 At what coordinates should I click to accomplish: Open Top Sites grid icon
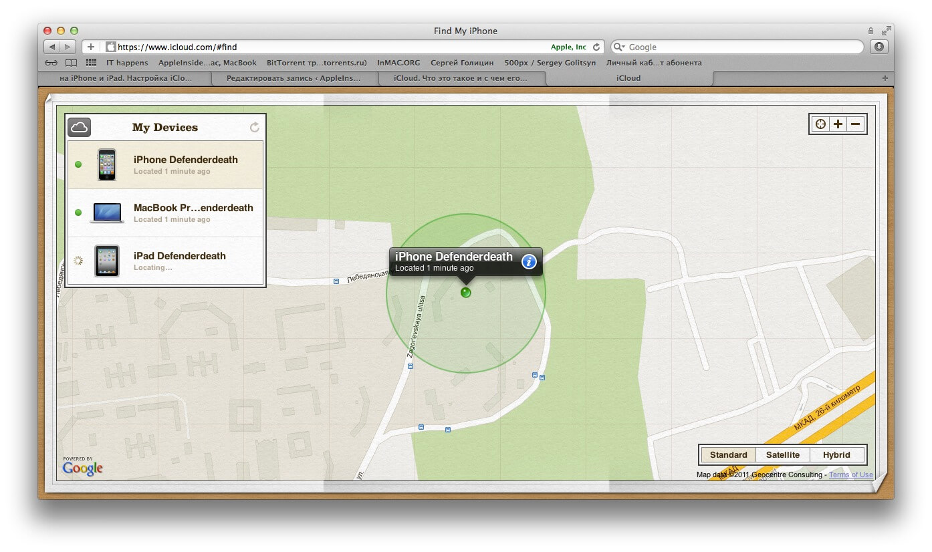[x=91, y=63]
